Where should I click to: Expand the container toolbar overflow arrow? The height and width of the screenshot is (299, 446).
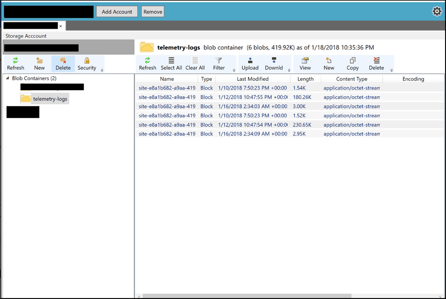point(102,70)
